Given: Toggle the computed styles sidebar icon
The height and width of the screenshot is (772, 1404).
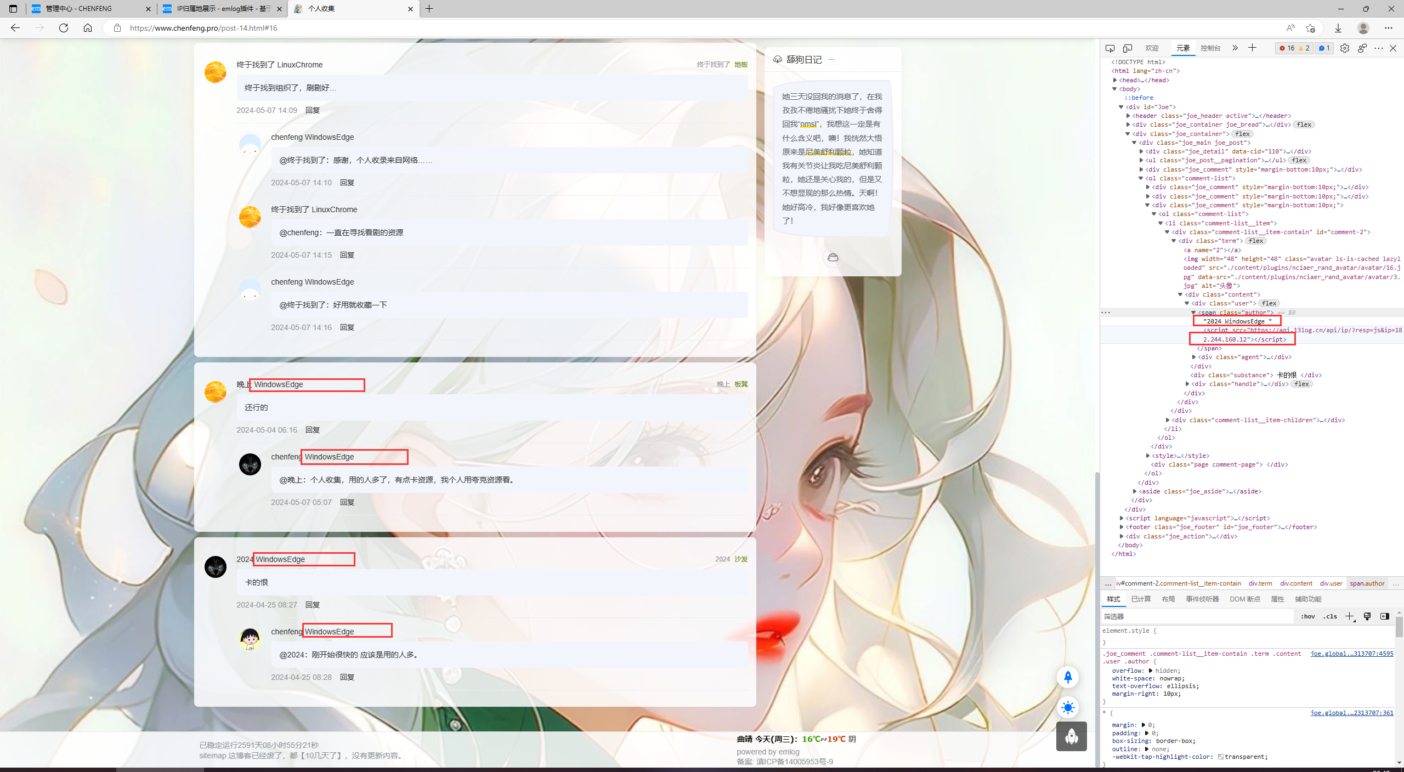Looking at the screenshot, I should (x=1385, y=616).
